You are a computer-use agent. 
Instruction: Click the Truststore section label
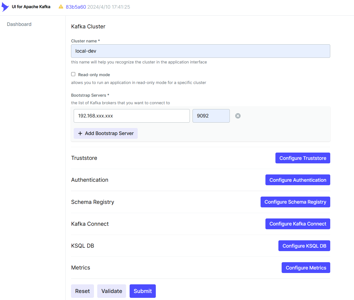[x=84, y=158]
